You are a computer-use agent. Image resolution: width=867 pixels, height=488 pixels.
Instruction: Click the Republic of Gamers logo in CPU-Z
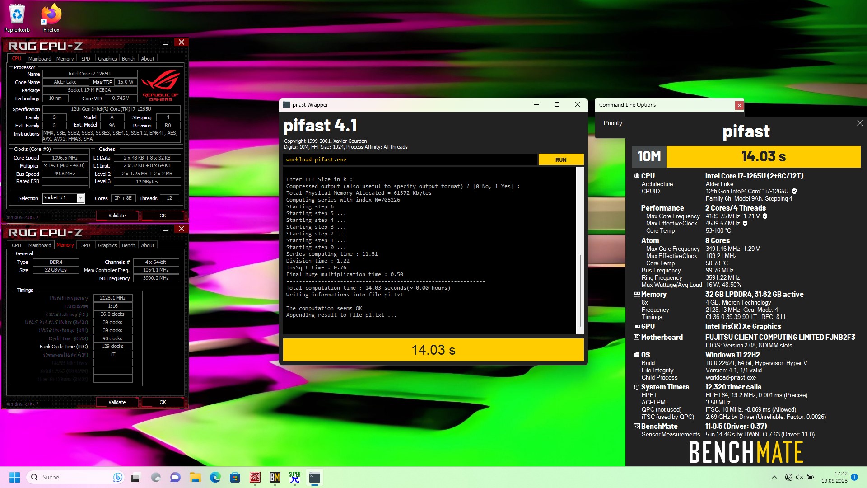[x=161, y=85]
